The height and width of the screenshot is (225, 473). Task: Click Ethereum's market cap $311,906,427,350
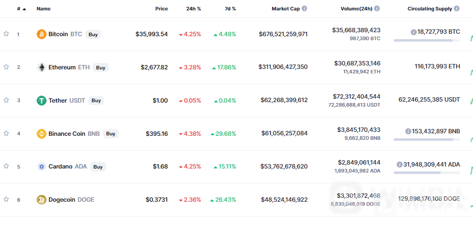283,67
